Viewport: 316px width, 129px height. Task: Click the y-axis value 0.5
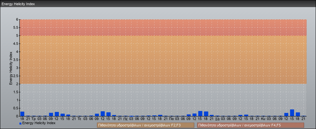click(x=16, y=108)
